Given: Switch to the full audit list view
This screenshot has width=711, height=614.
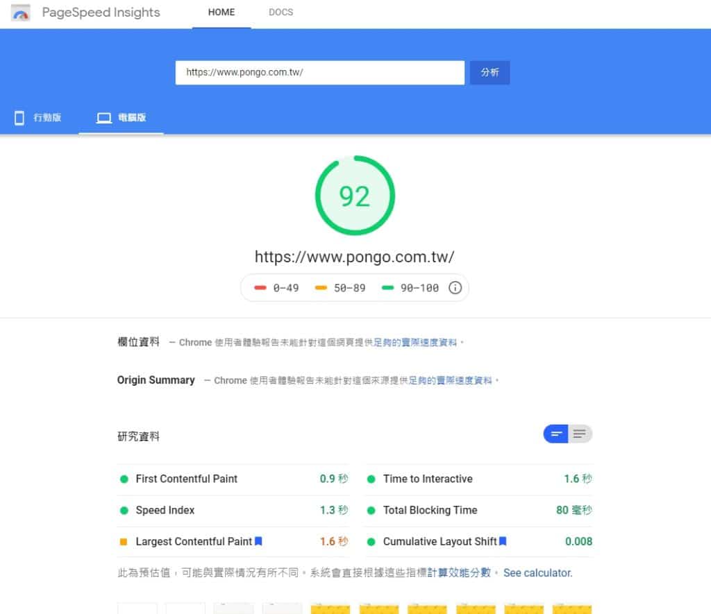Looking at the screenshot, I should pos(581,433).
